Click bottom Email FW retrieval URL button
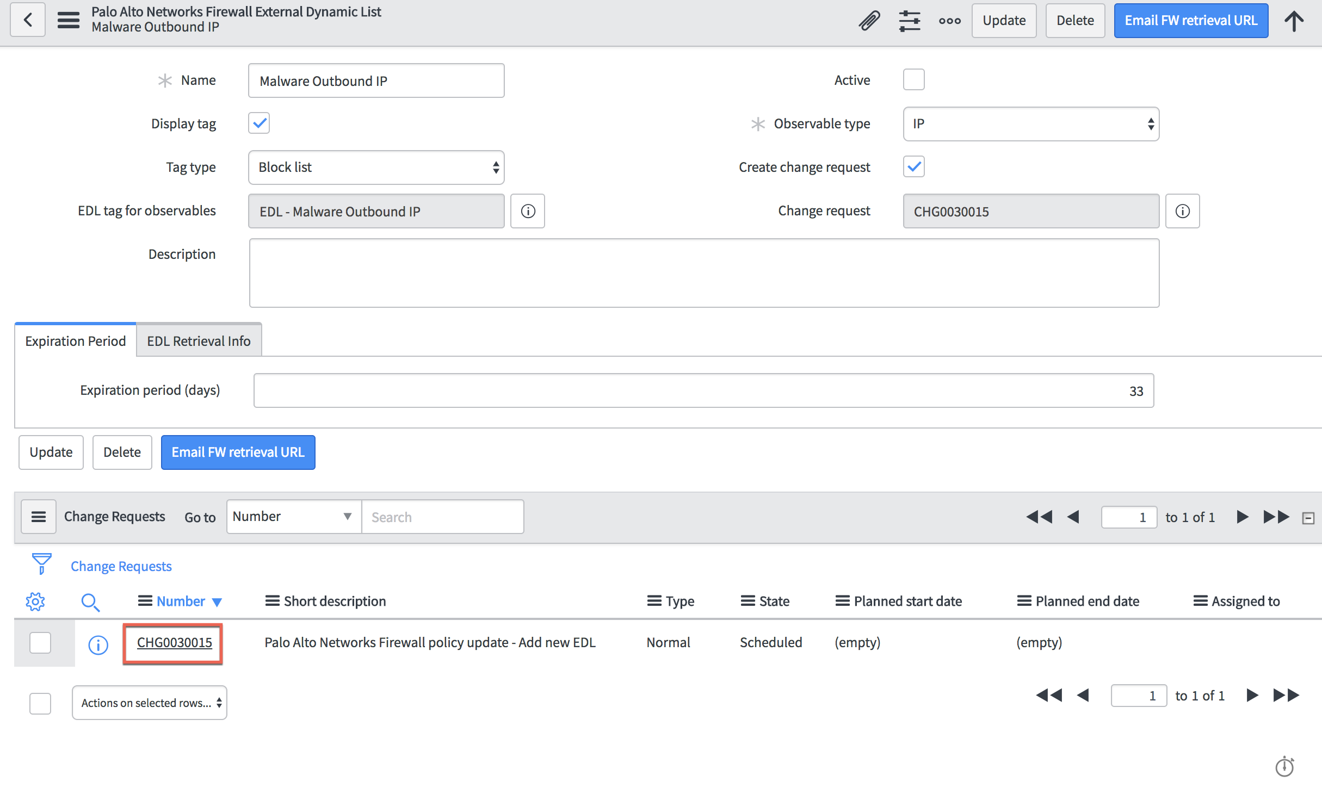1322x794 pixels. point(238,452)
